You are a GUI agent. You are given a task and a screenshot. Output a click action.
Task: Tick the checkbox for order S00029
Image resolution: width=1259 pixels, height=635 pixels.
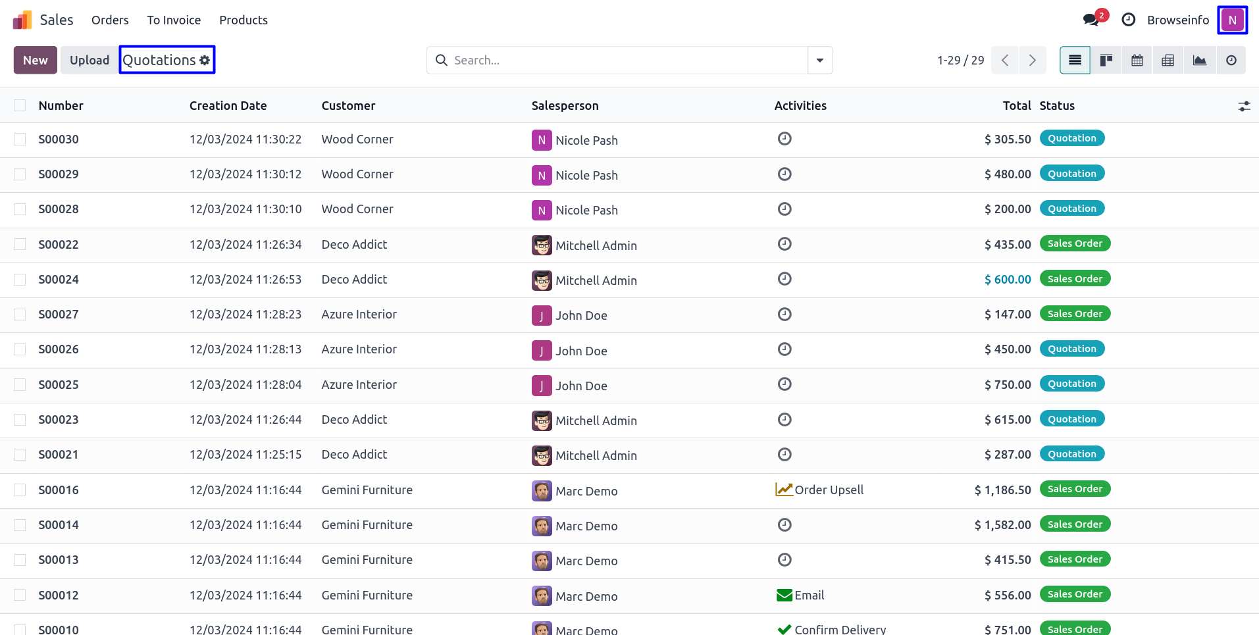coord(20,174)
